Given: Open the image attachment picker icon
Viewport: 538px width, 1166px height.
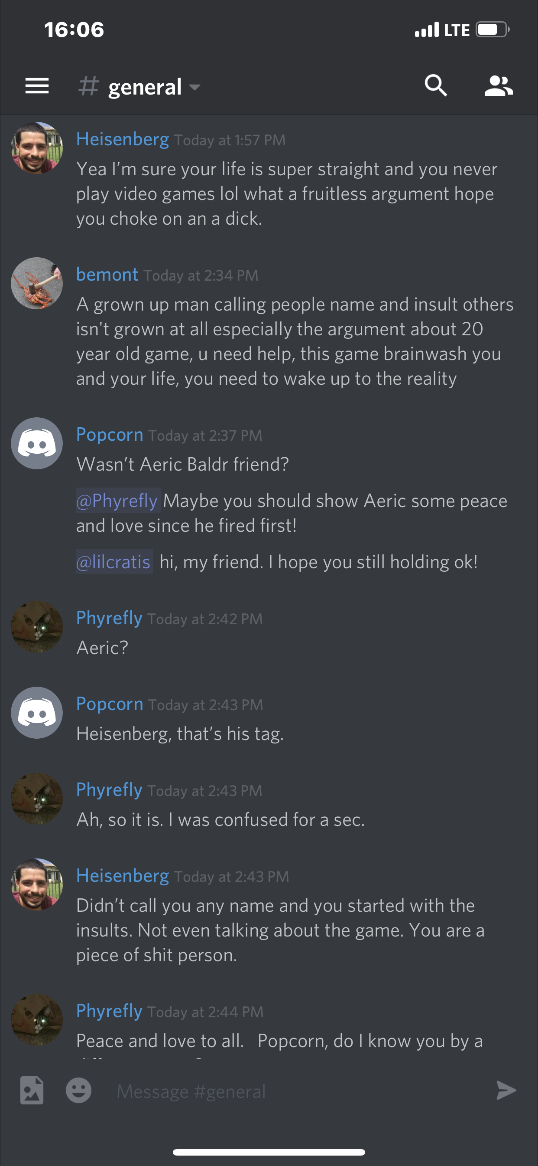Looking at the screenshot, I should [x=32, y=1091].
